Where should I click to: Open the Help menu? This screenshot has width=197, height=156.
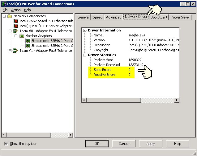click(28, 10)
